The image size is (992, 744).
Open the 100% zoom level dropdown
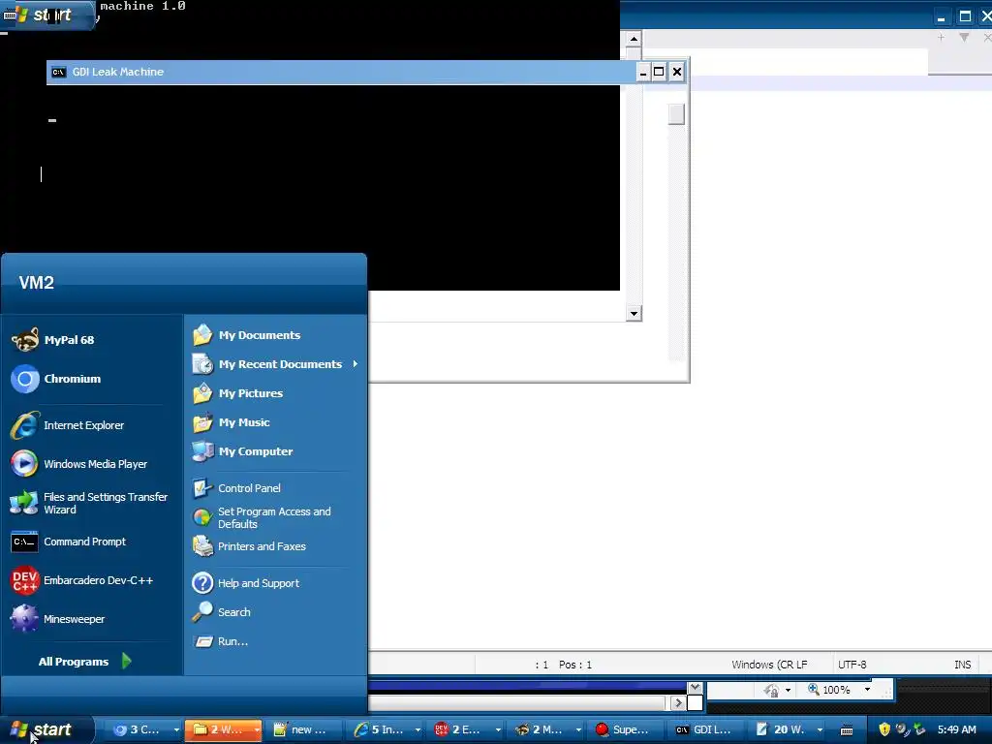(867, 690)
